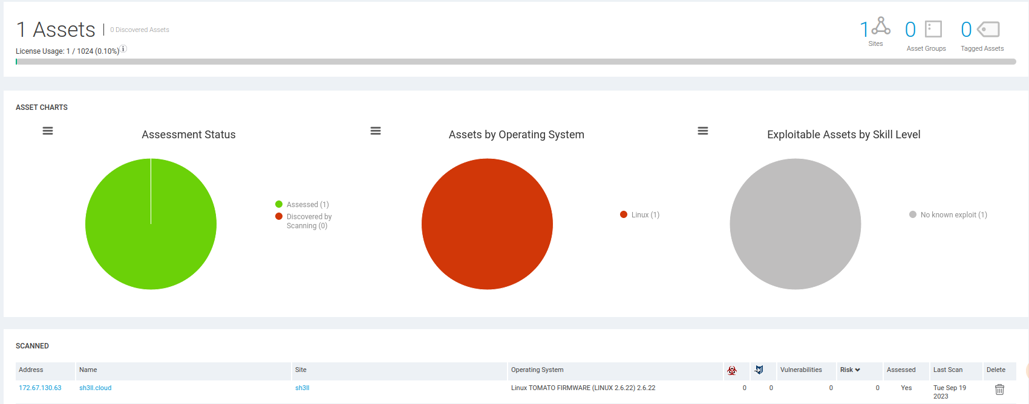
Task: Delete asset sh3ll.cloud with trash icon
Action: [x=999, y=390]
